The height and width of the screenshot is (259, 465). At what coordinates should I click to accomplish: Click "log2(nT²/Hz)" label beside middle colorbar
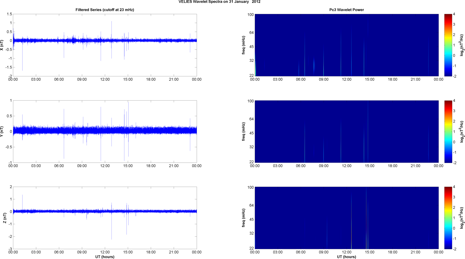462,131
